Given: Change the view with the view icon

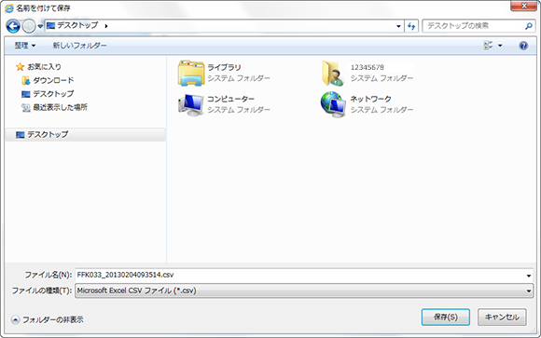Looking at the screenshot, I should point(488,46).
